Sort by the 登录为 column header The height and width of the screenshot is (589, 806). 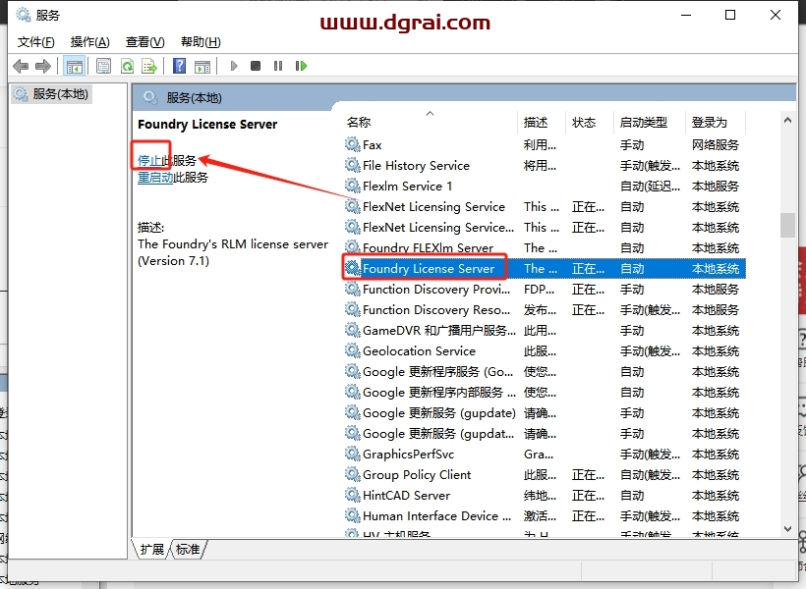[716, 122]
